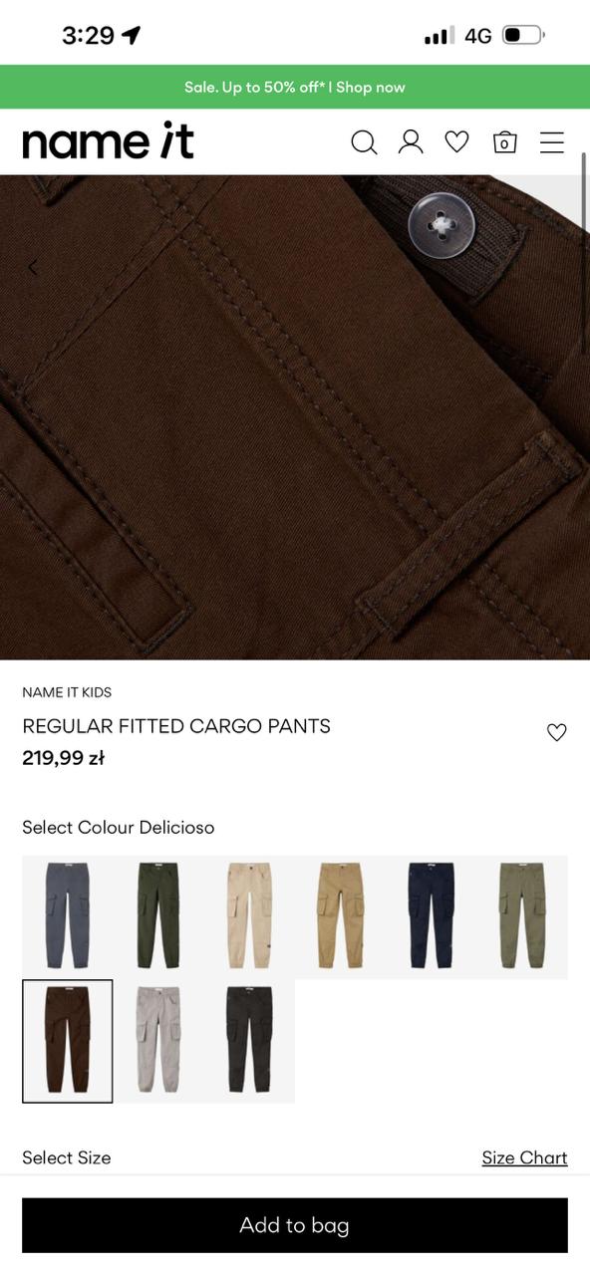Select the light grey cargo pants colour
The width and height of the screenshot is (590, 1275).
(x=158, y=1041)
